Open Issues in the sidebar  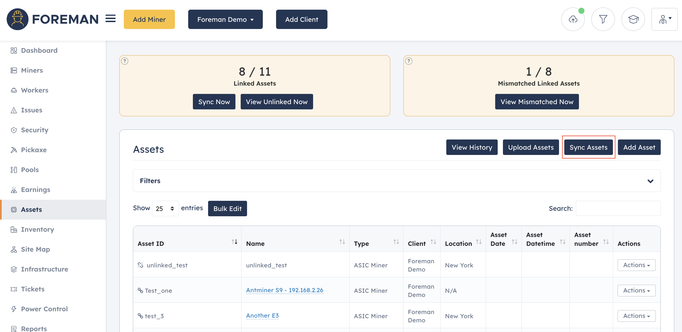click(x=53, y=110)
